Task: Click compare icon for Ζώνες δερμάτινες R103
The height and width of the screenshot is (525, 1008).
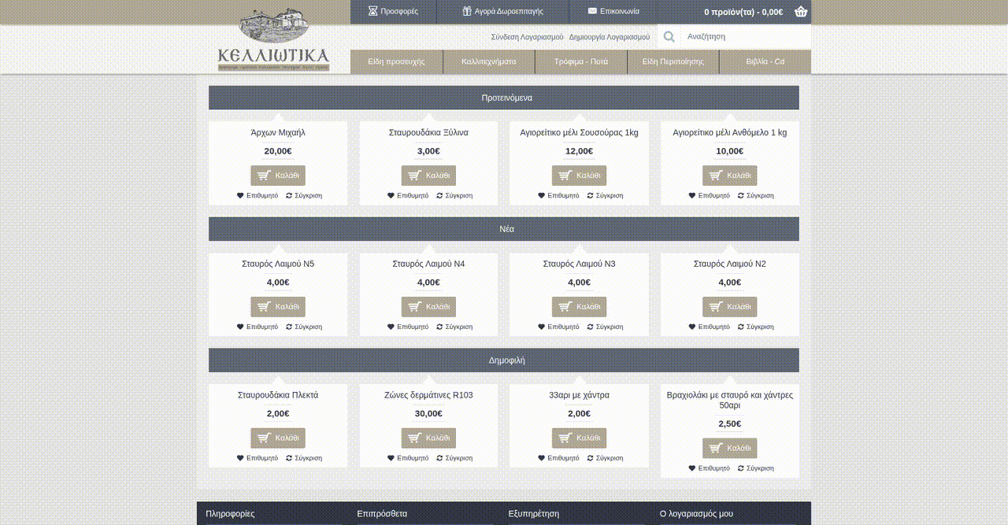Action: (439, 458)
